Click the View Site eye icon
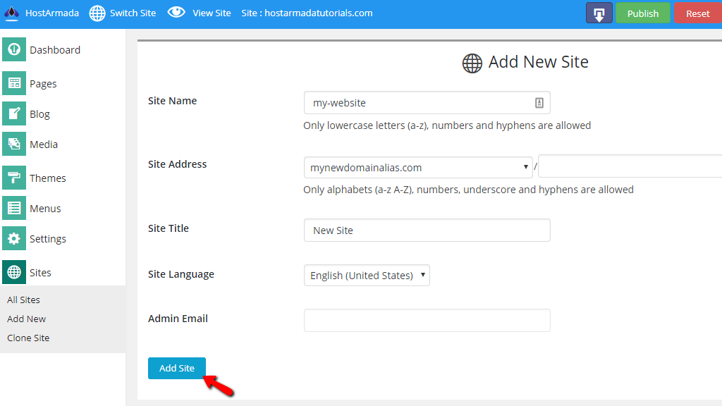The image size is (722, 406). coord(176,13)
